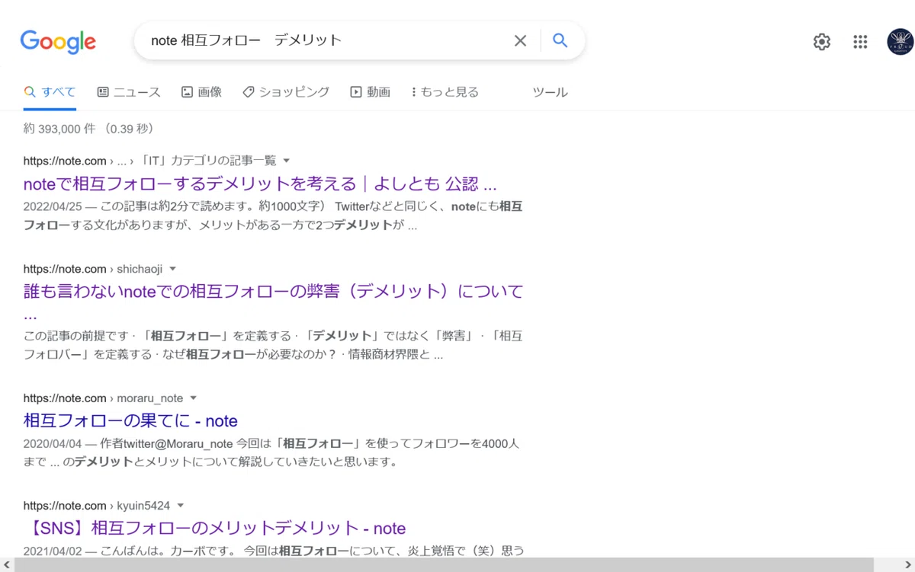Open Google settings gear
Screen dimensions: 915x572
(x=821, y=42)
